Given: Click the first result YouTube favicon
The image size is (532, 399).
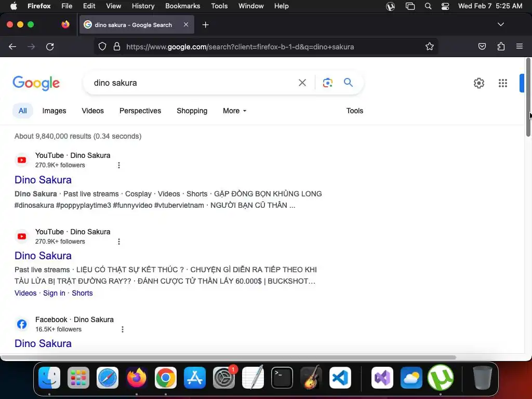Looking at the screenshot, I should pos(22,160).
